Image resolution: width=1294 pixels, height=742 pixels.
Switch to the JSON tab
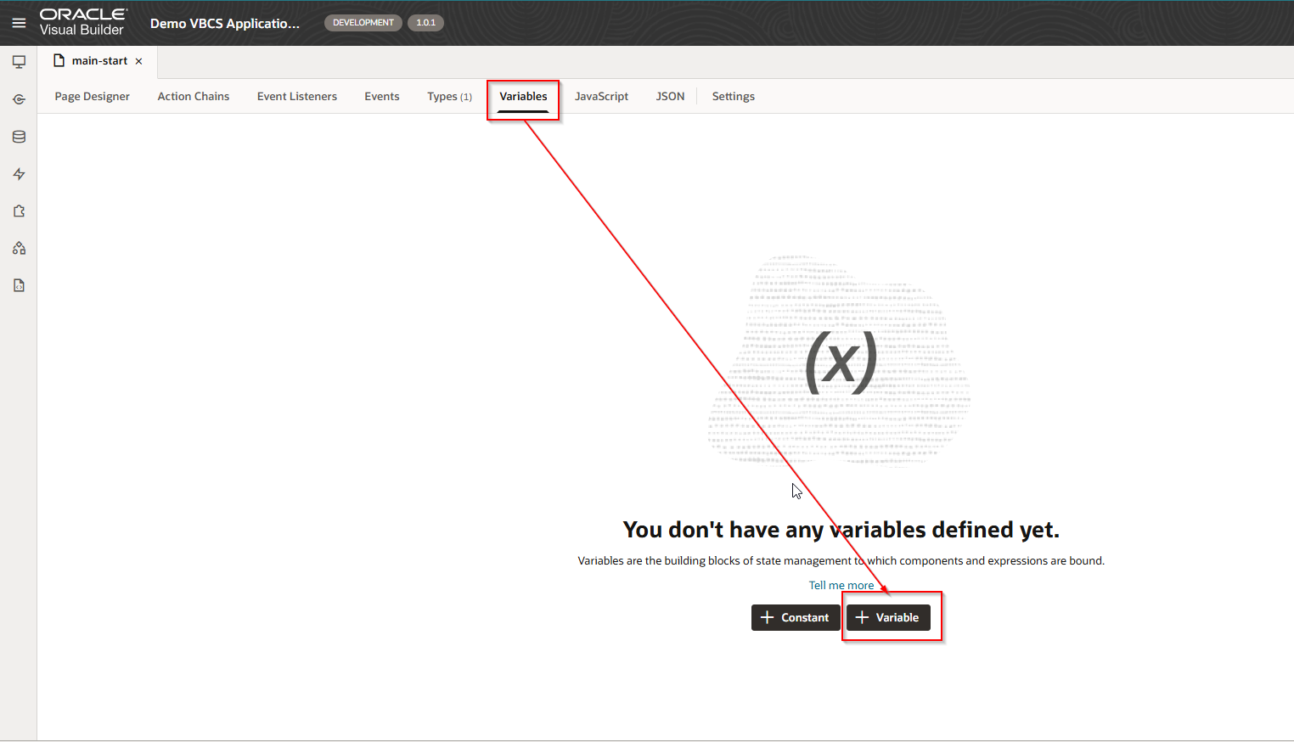click(x=670, y=97)
